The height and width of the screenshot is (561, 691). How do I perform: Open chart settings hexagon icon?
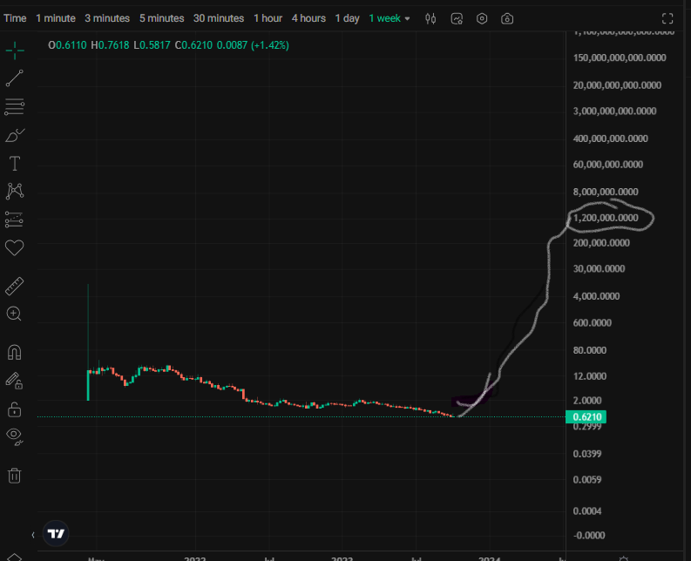coord(482,18)
